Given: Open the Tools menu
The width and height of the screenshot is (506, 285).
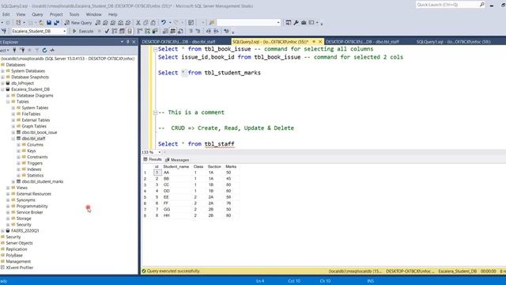Looking at the screenshot, I should point(74,14).
